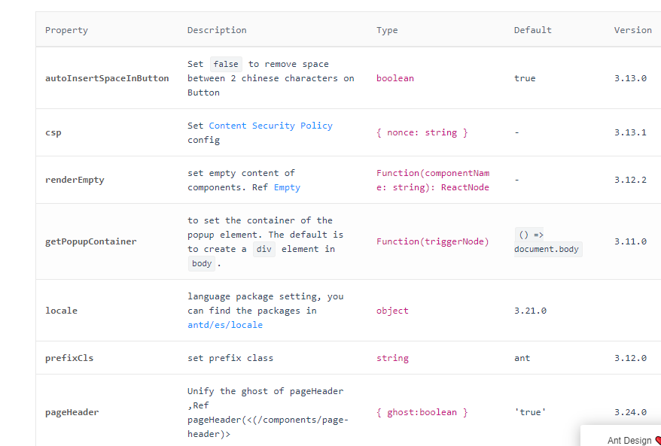Click the Empty component reference link
The width and height of the screenshot is (661, 446).
click(x=287, y=187)
